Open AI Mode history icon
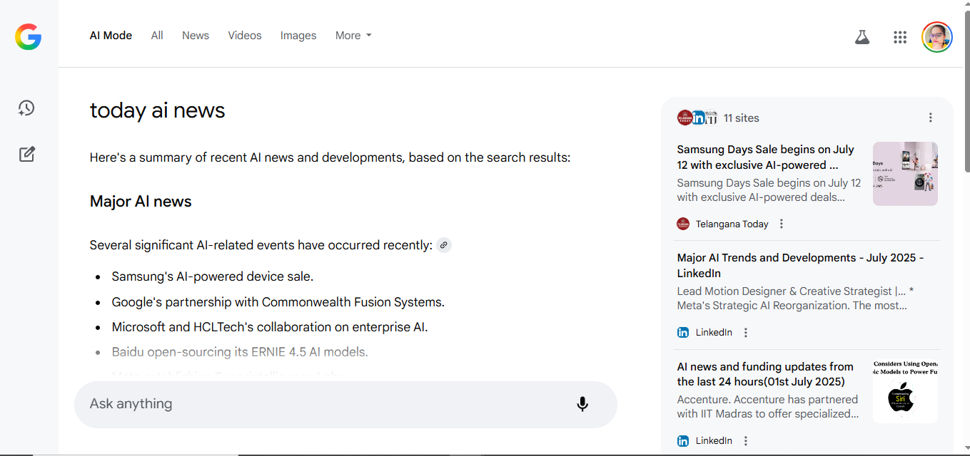This screenshot has width=970, height=456. 26,108
